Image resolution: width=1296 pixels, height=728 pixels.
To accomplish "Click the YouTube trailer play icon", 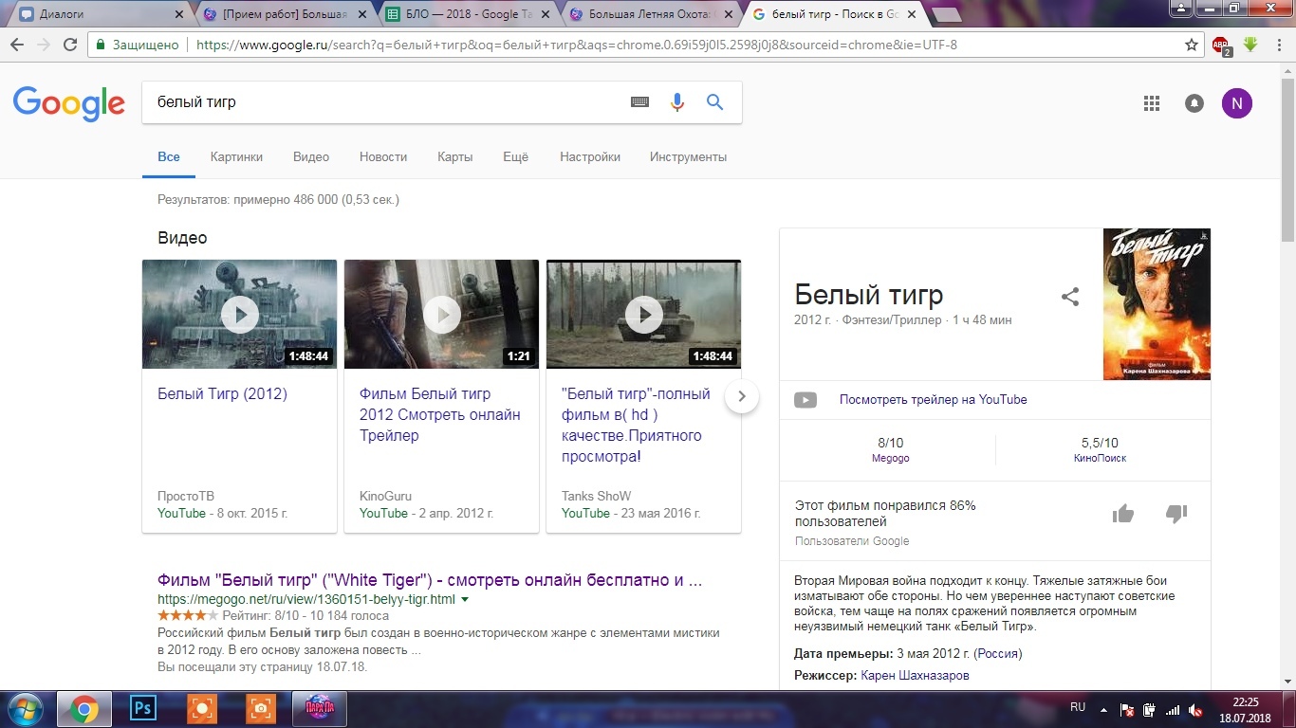I will (x=805, y=400).
